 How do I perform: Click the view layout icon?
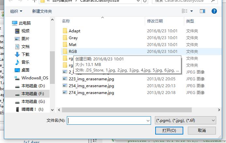(185, 11)
